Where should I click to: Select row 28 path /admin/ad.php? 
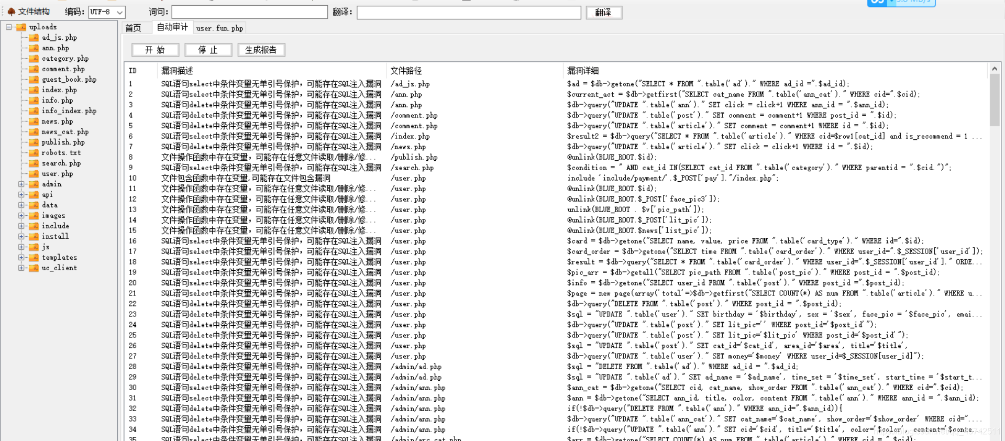pos(416,367)
